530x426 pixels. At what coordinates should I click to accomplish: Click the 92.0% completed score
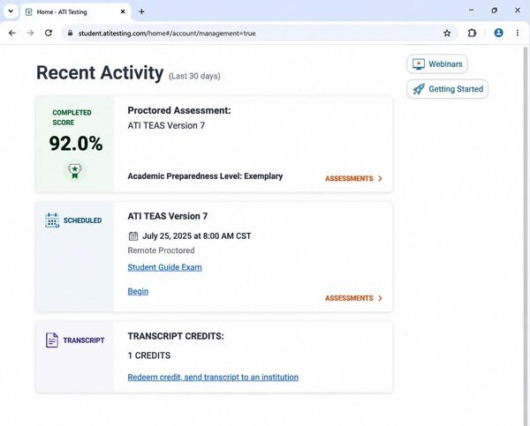[76, 144]
